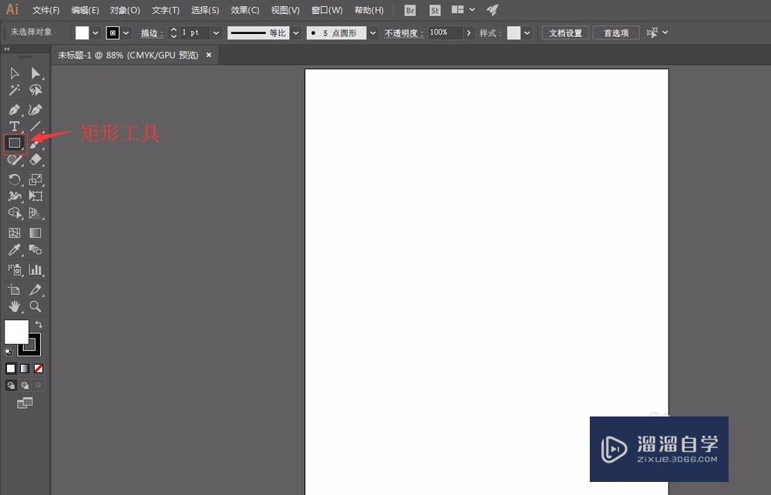Select the Scale tool
The height and width of the screenshot is (495, 771).
click(35, 179)
